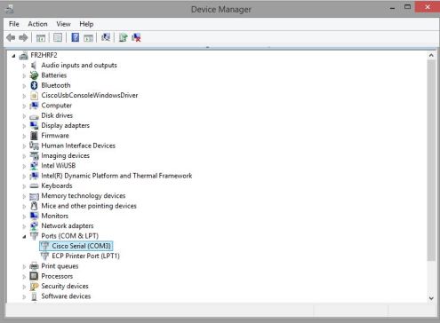
Task: Select the FR2HRF2 computer name
Action: 44,55
